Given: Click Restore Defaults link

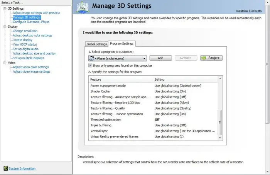Looking at the screenshot, I should tap(249, 11).
